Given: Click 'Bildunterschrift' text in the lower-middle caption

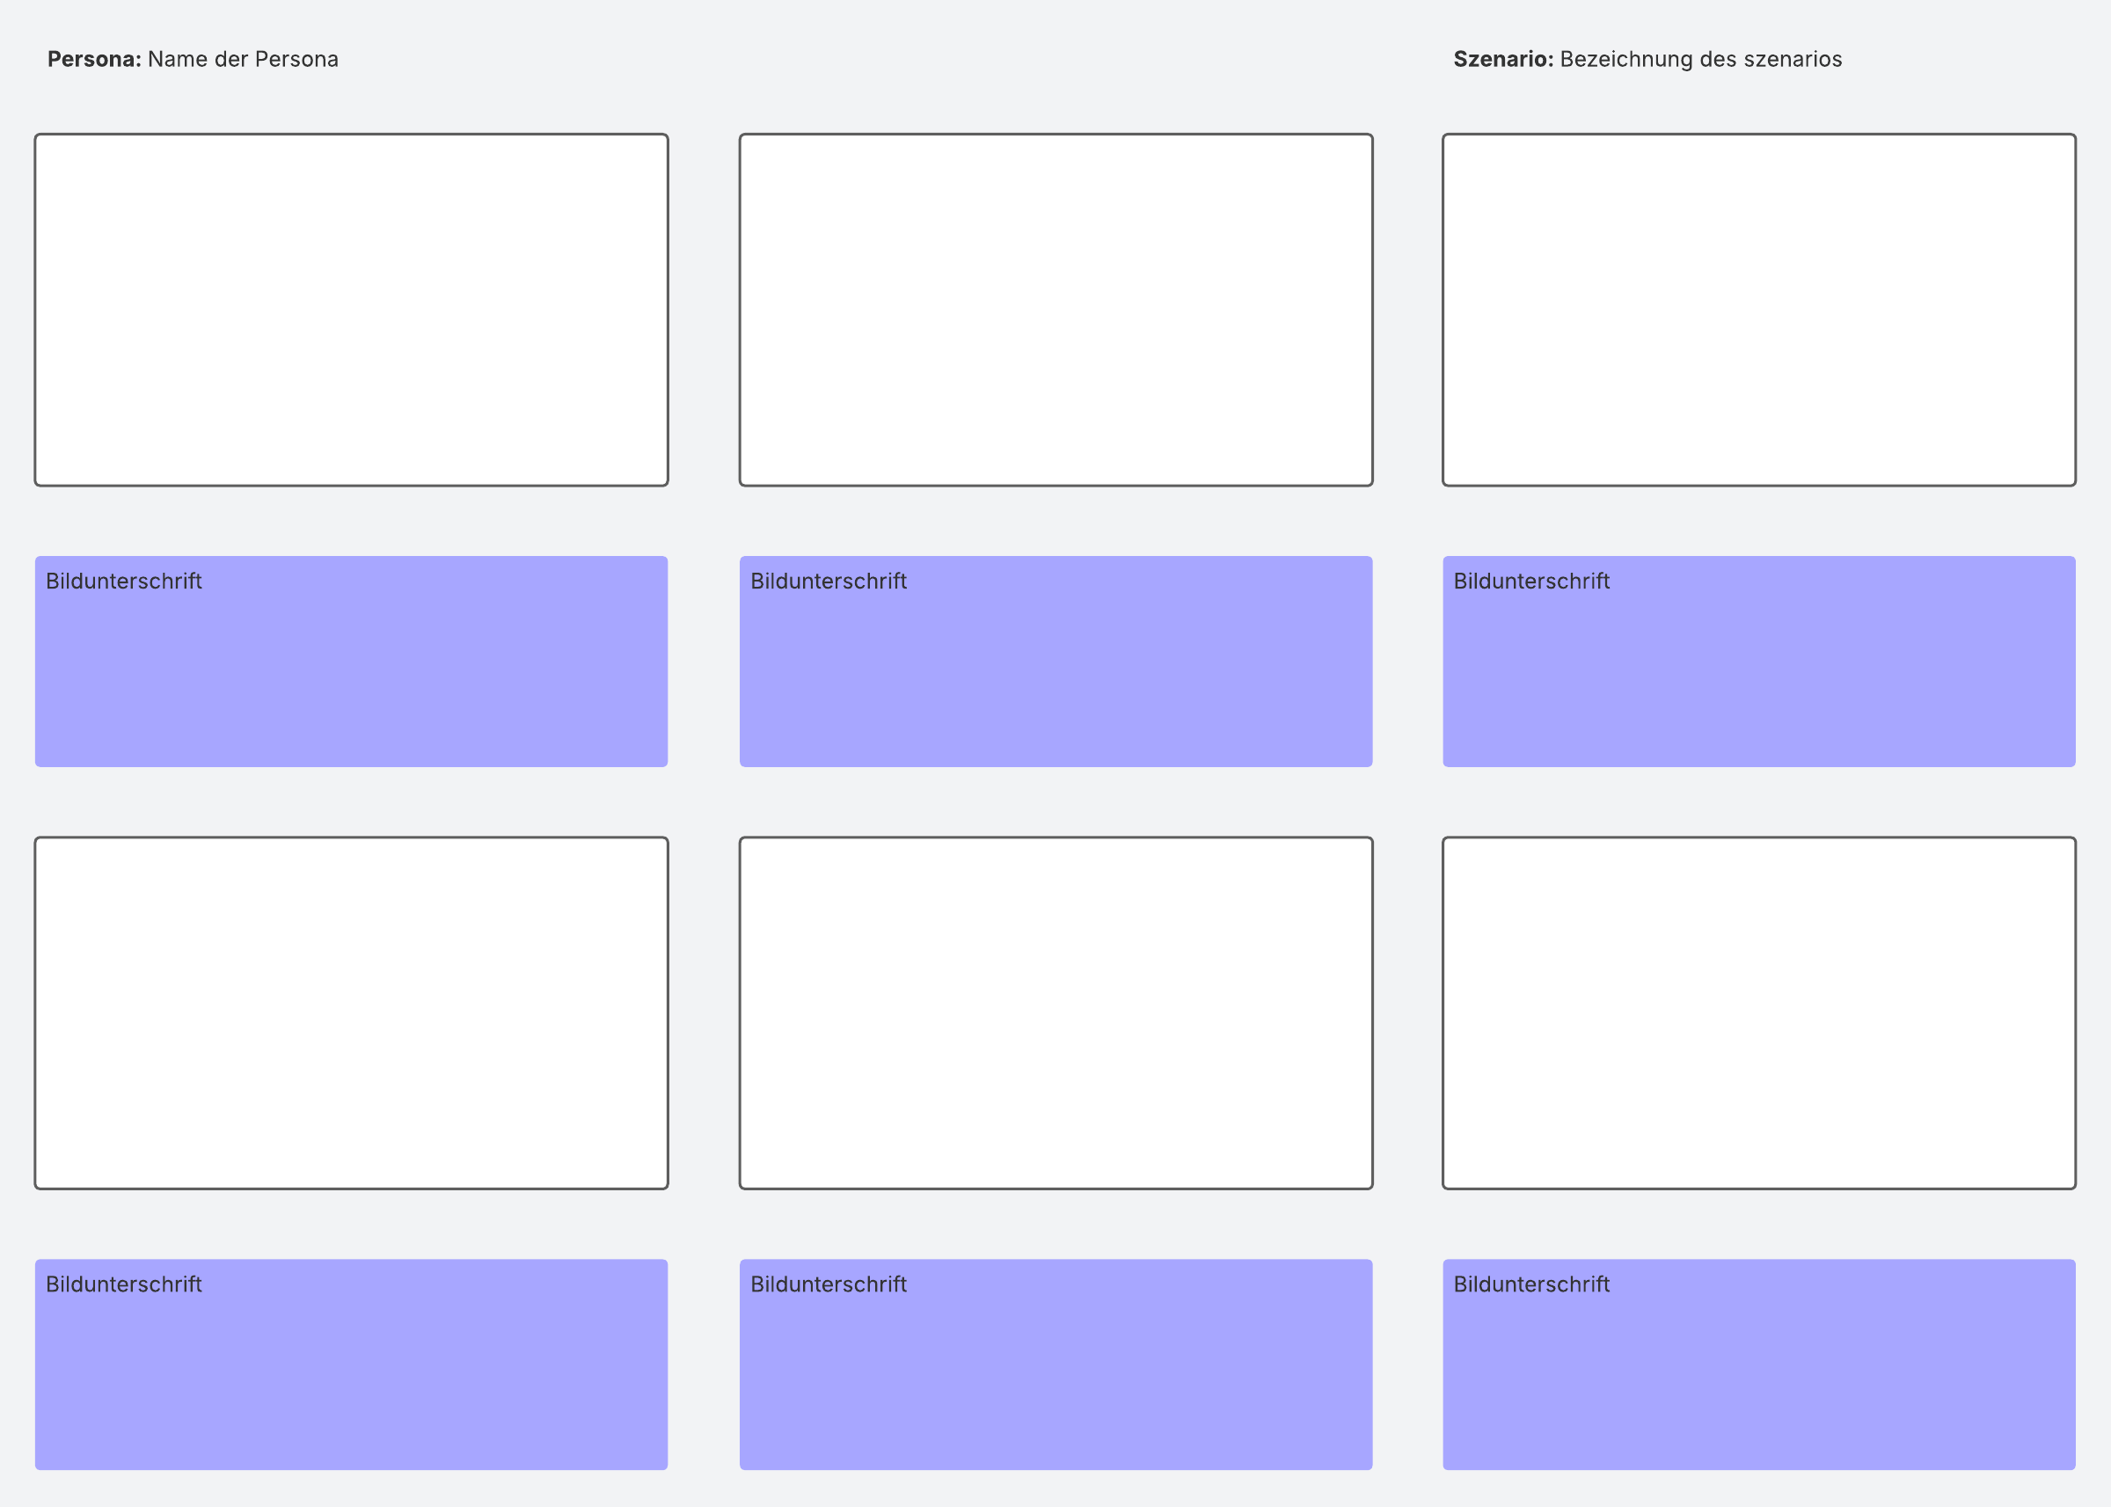Looking at the screenshot, I should (x=829, y=1284).
